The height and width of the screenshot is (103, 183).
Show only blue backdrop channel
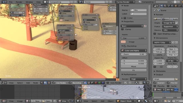click(x=103, y=83)
